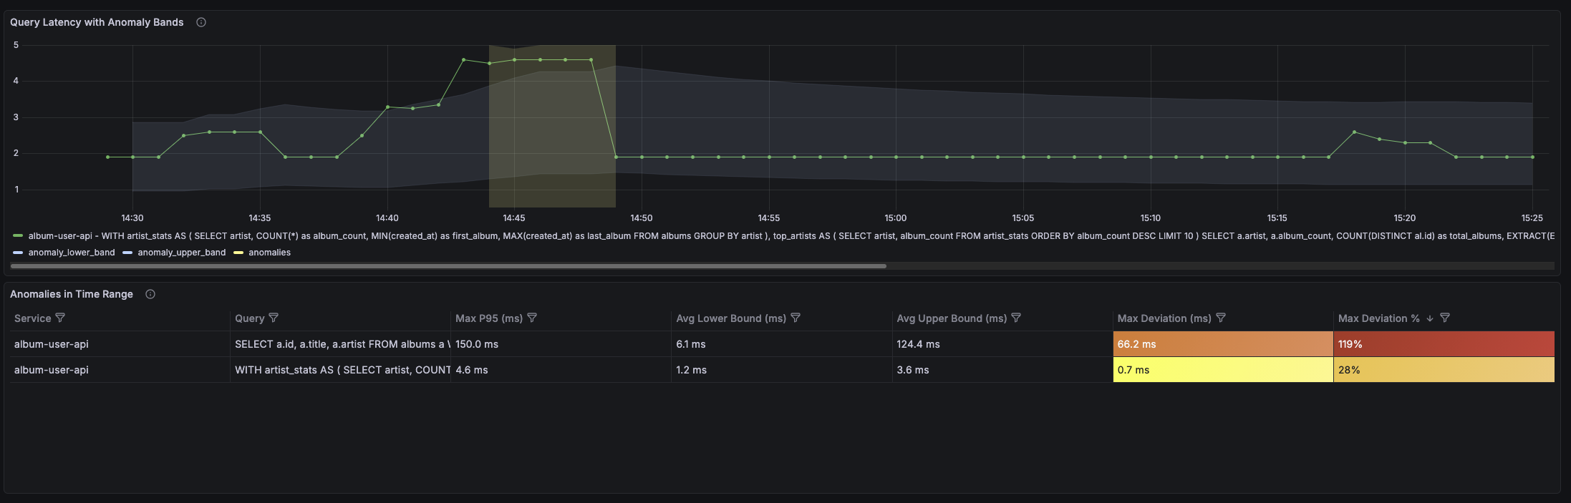Click sort arrow on Max Deviation % header
Viewport: 1571px width, 503px height.
click(x=1430, y=318)
